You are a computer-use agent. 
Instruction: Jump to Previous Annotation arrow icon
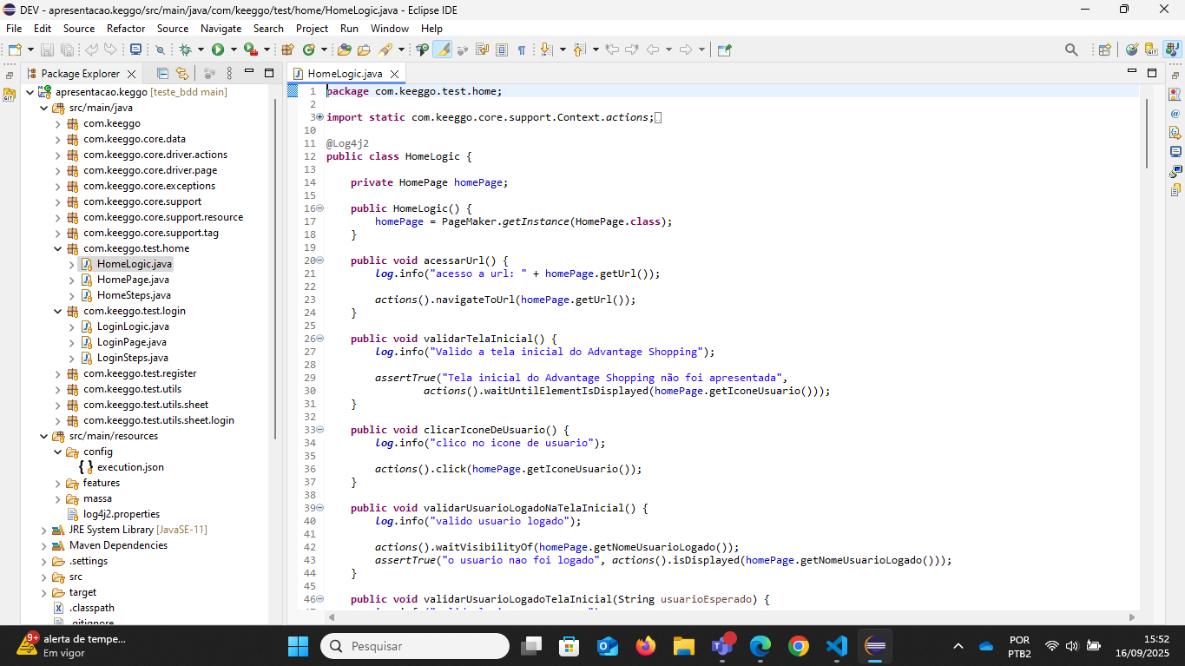(578, 49)
